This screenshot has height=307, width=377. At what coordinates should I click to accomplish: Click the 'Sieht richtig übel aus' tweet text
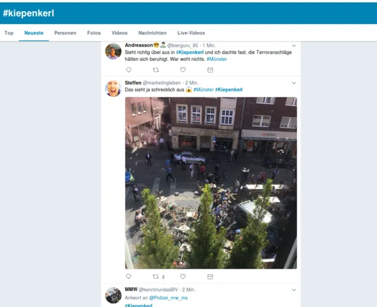click(x=208, y=56)
